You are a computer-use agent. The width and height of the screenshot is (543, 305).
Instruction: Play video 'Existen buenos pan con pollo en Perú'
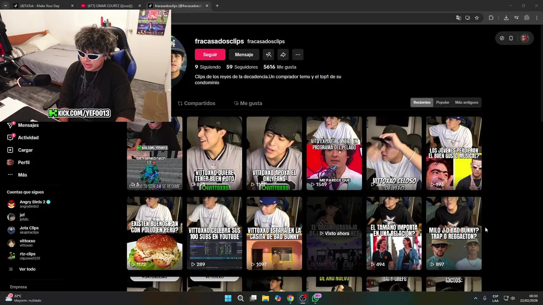[x=154, y=233]
